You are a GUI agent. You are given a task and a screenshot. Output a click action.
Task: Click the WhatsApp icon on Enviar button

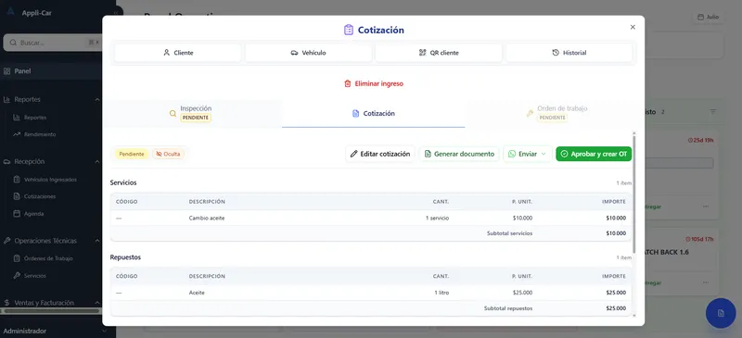(x=512, y=154)
